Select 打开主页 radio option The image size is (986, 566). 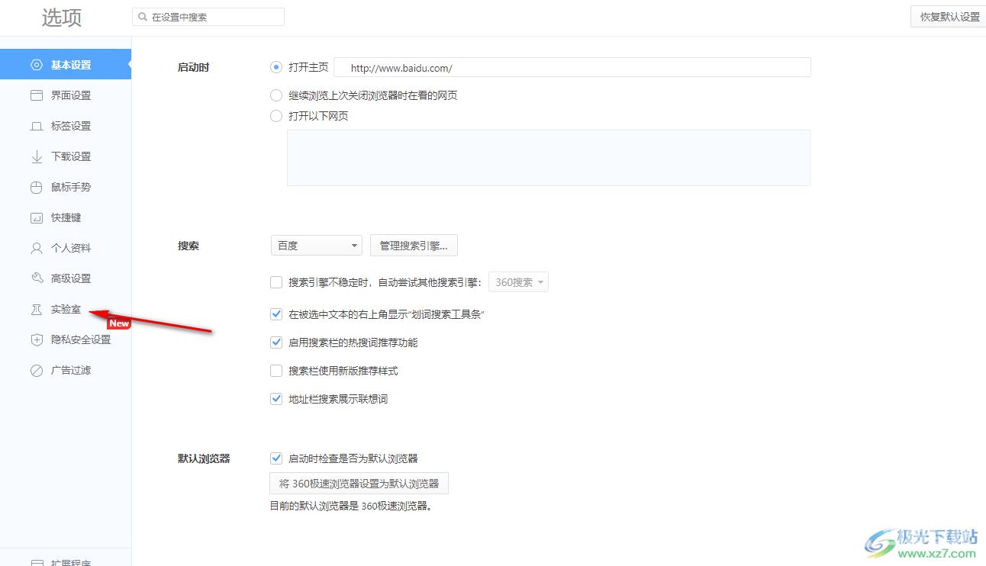click(x=276, y=67)
